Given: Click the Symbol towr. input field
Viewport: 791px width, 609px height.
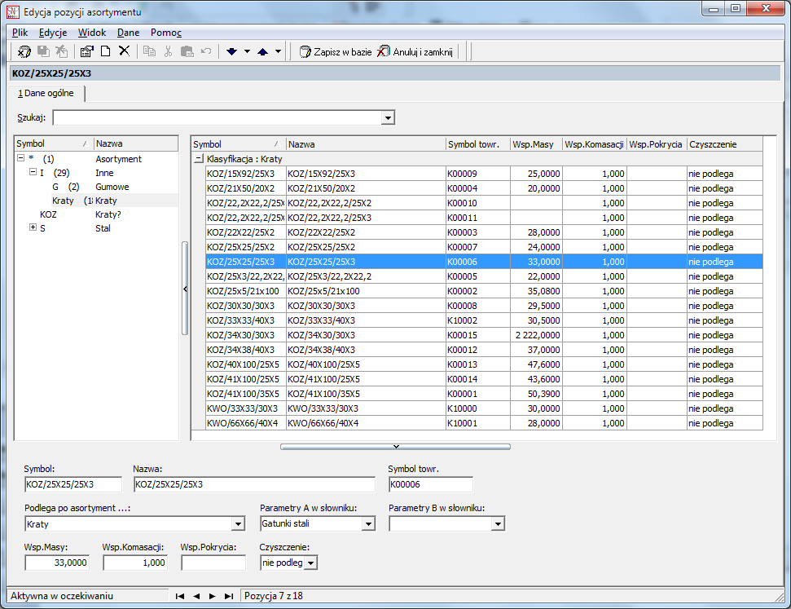Looking at the screenshot, I should point(430,484).
